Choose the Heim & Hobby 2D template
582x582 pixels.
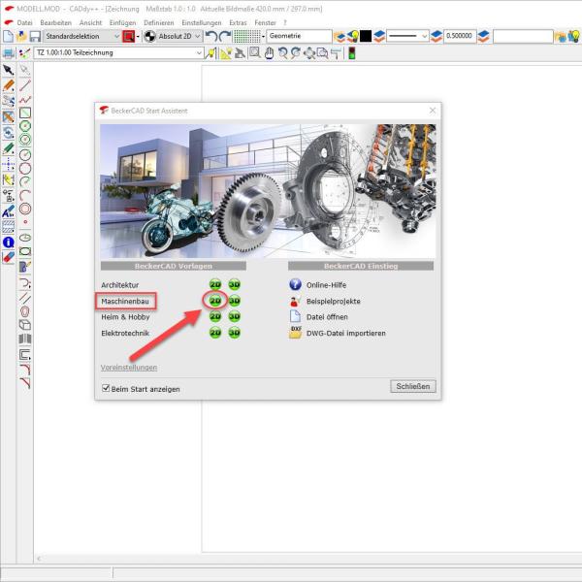(x=215, y=316)
